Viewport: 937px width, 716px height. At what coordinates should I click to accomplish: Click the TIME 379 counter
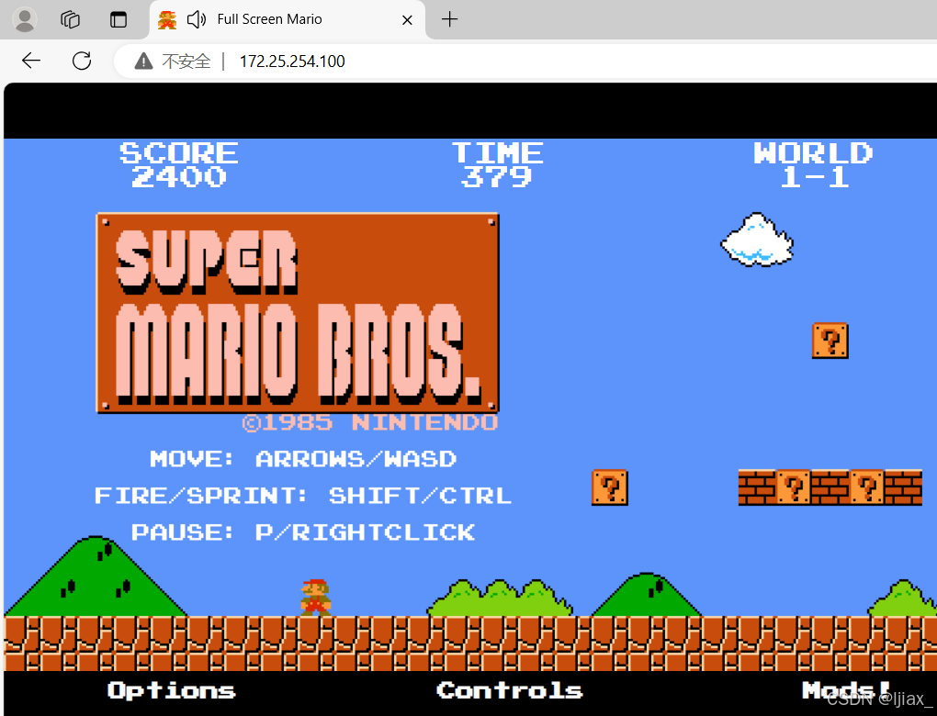click(497, 165)
